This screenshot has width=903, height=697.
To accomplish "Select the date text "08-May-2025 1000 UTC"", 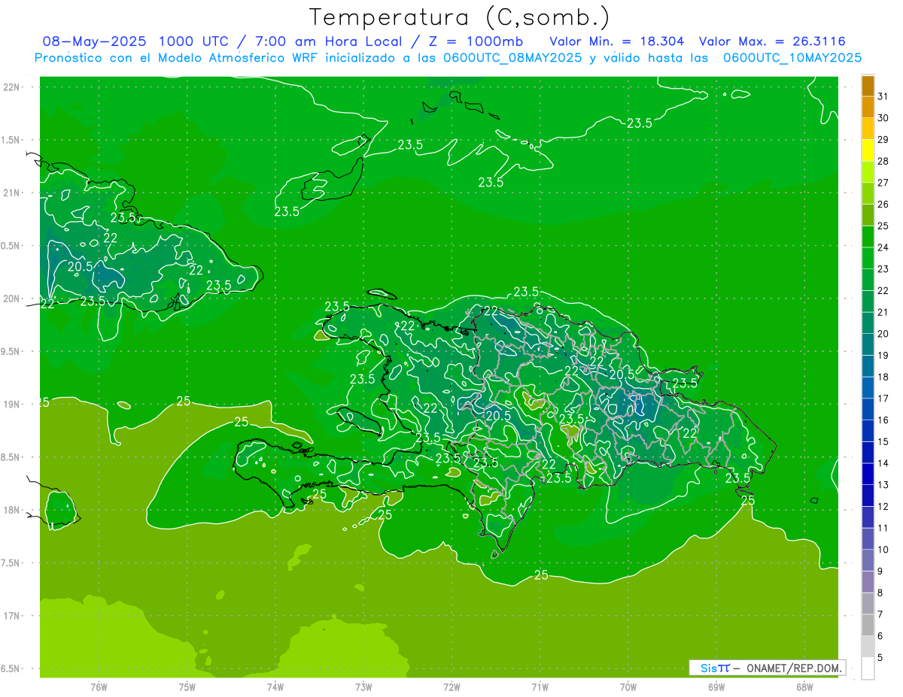I will pos(135,41).
